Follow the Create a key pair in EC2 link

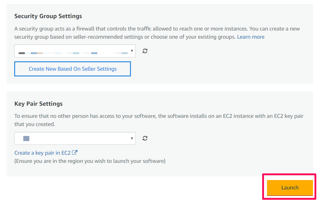(x=42, y=153)
